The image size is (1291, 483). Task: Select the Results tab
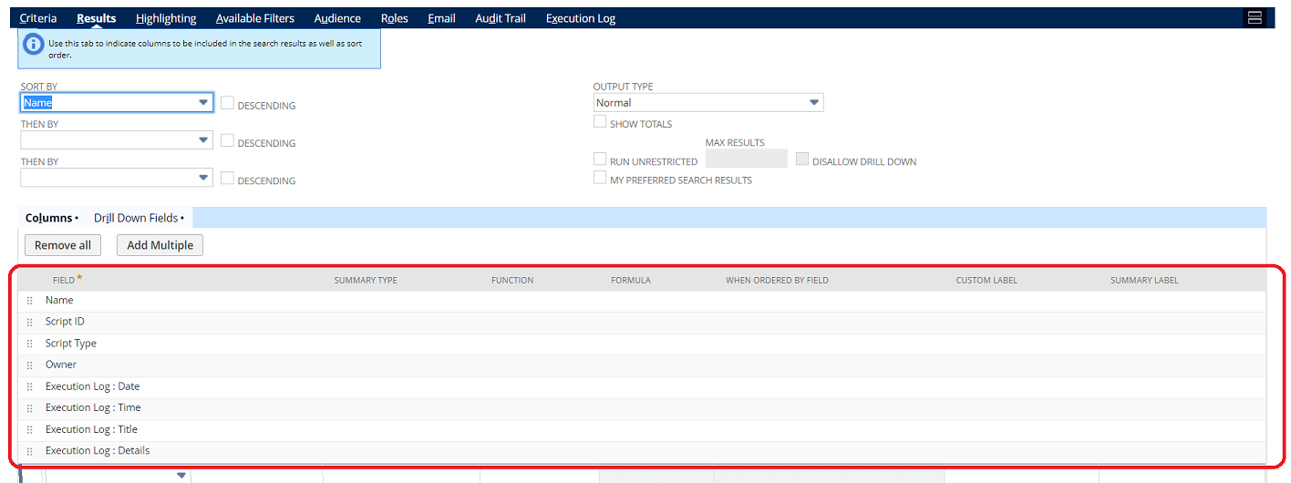[x=97, y=18]
